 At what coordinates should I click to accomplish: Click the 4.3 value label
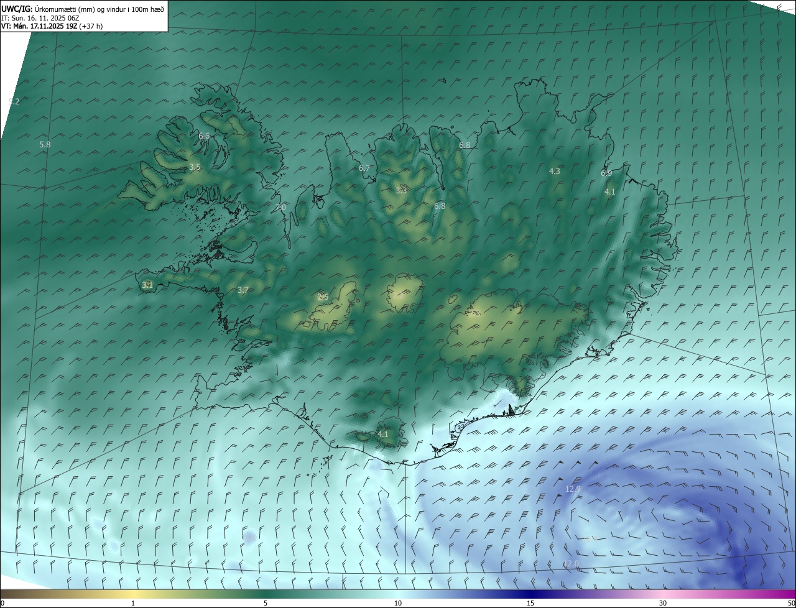[555, 171]
